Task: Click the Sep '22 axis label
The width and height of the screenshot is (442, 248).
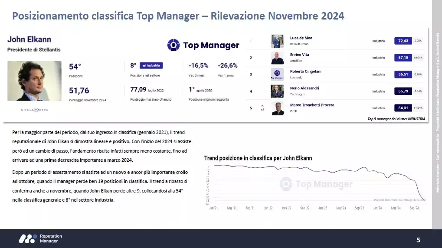Action: coord(304,208)
